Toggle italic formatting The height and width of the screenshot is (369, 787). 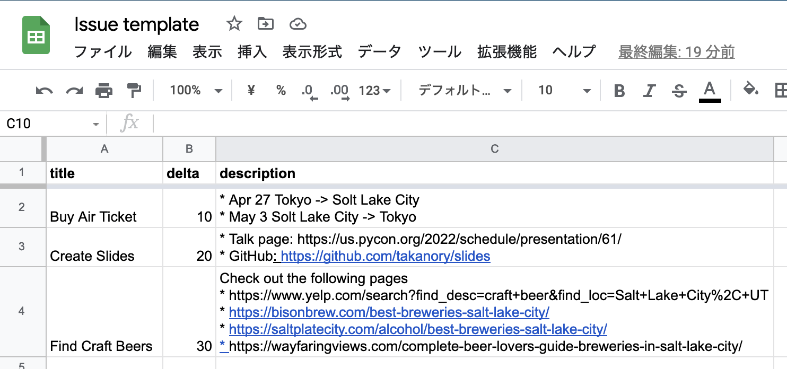tap(649, 90)
